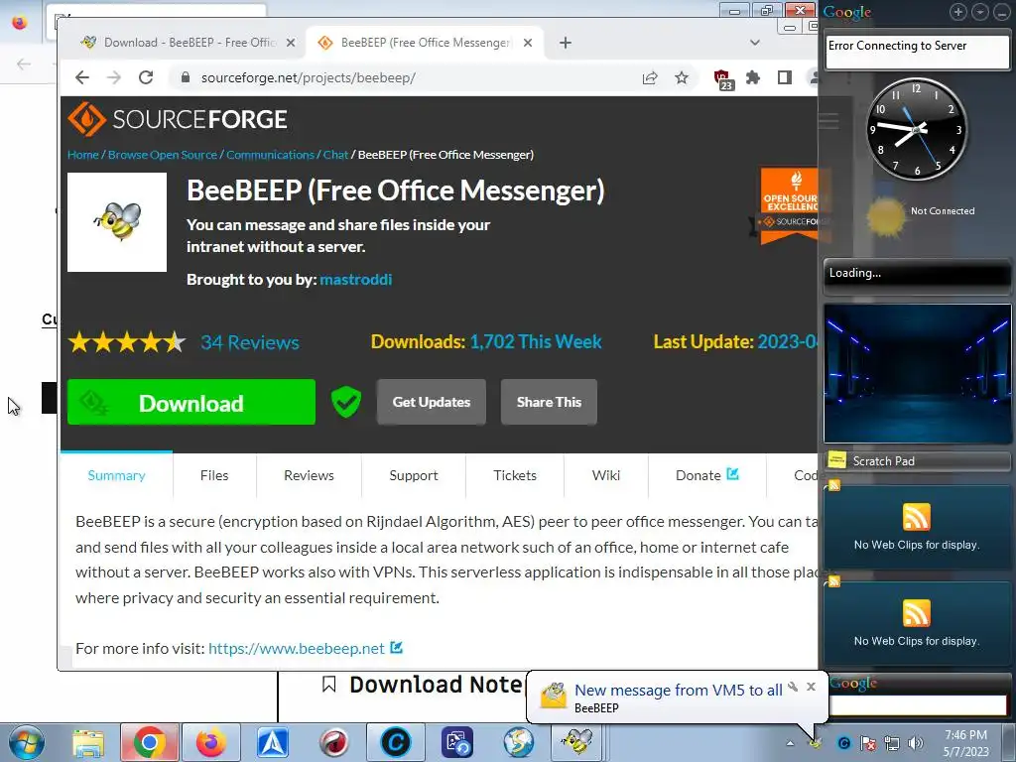Click the Get Updates button
The height and width of the screenshot is (762, 1016).
pyautogui.click(x=431, y=403)
